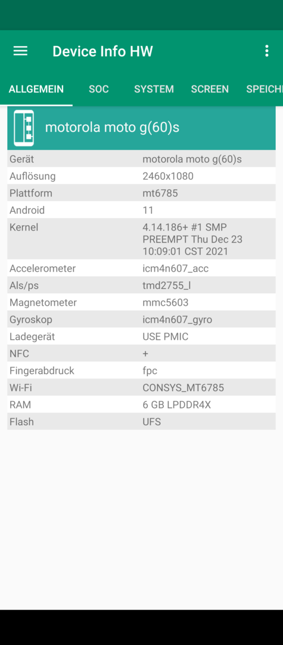Tap the Flash UFS row
283x645 pixels.
click(141, 422)
